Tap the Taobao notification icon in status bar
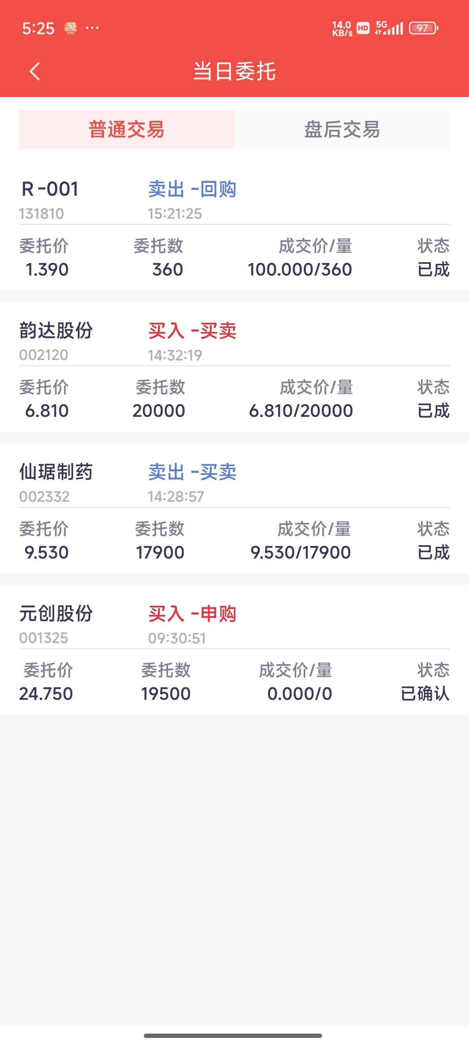 [70, 28]
